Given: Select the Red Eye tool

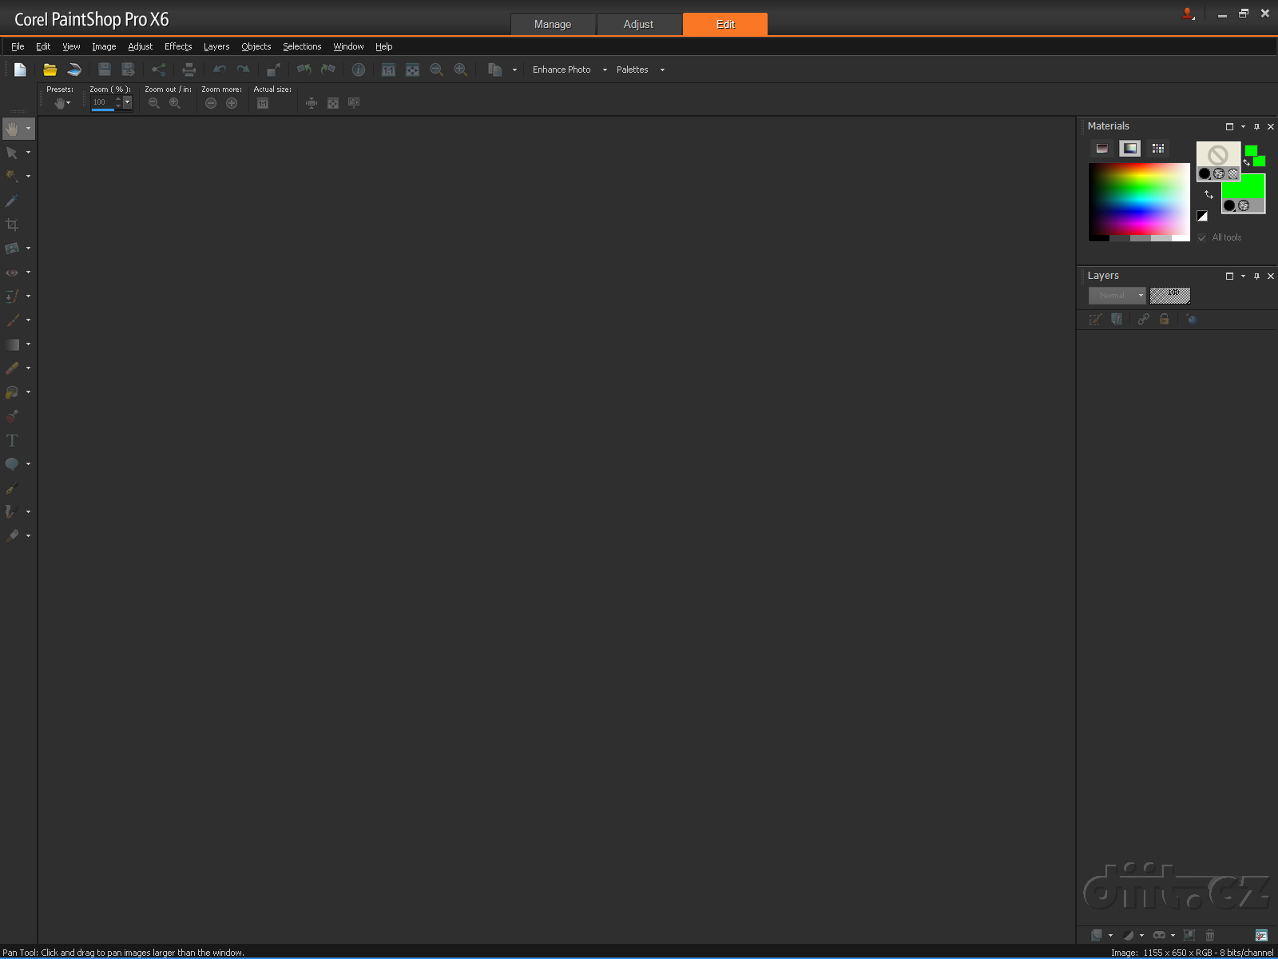Looking at the screenshot, I should (12, 273).
